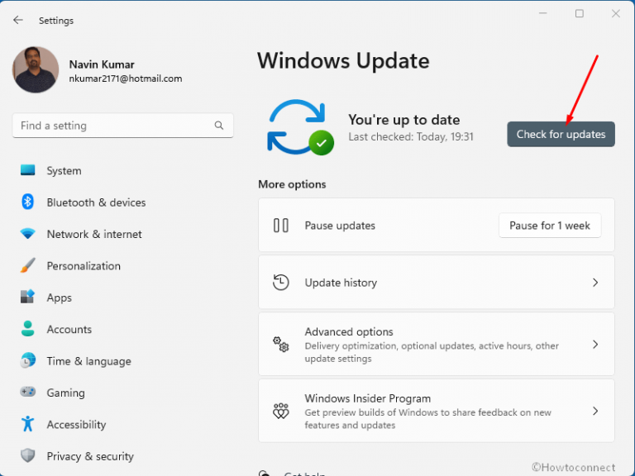This screenshot has height=476, width=635.
Task: Open Accessibility settings
Action: tap(76, 425)
